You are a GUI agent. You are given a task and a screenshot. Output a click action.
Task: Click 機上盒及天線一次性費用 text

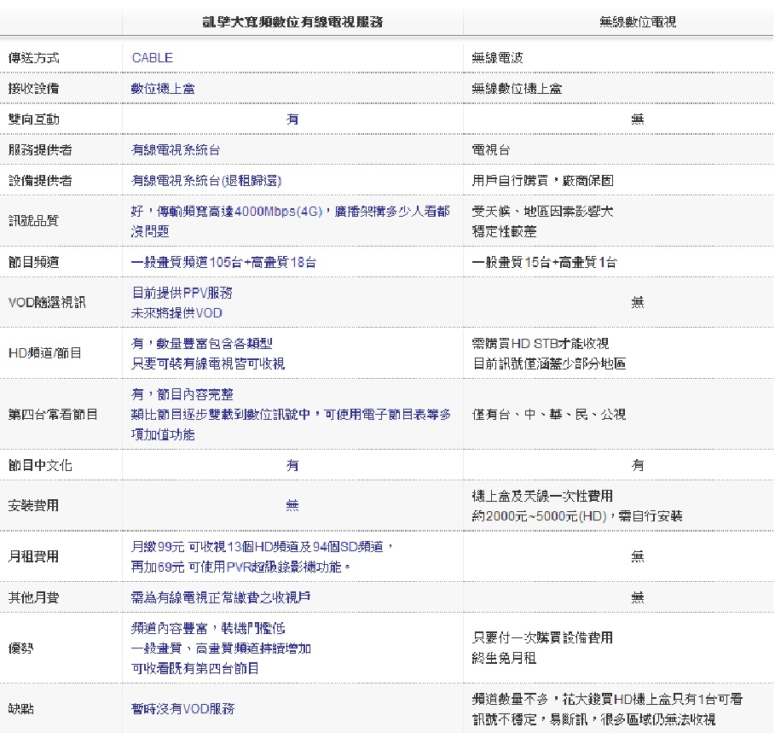542,496
